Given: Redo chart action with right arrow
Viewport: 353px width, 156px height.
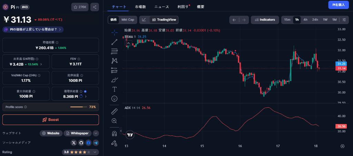Looking at the screenshot, I should coord(244,20).
